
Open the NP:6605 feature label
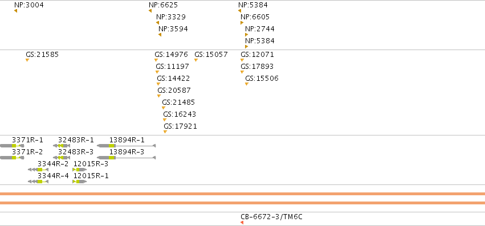tap(255, 17)
